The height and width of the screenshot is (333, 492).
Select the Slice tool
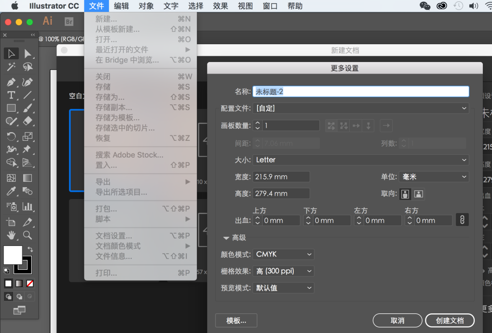tap(28, 222)
